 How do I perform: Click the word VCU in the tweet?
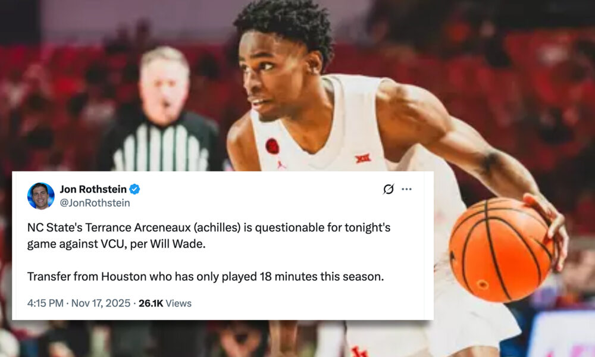coord(112,243)
